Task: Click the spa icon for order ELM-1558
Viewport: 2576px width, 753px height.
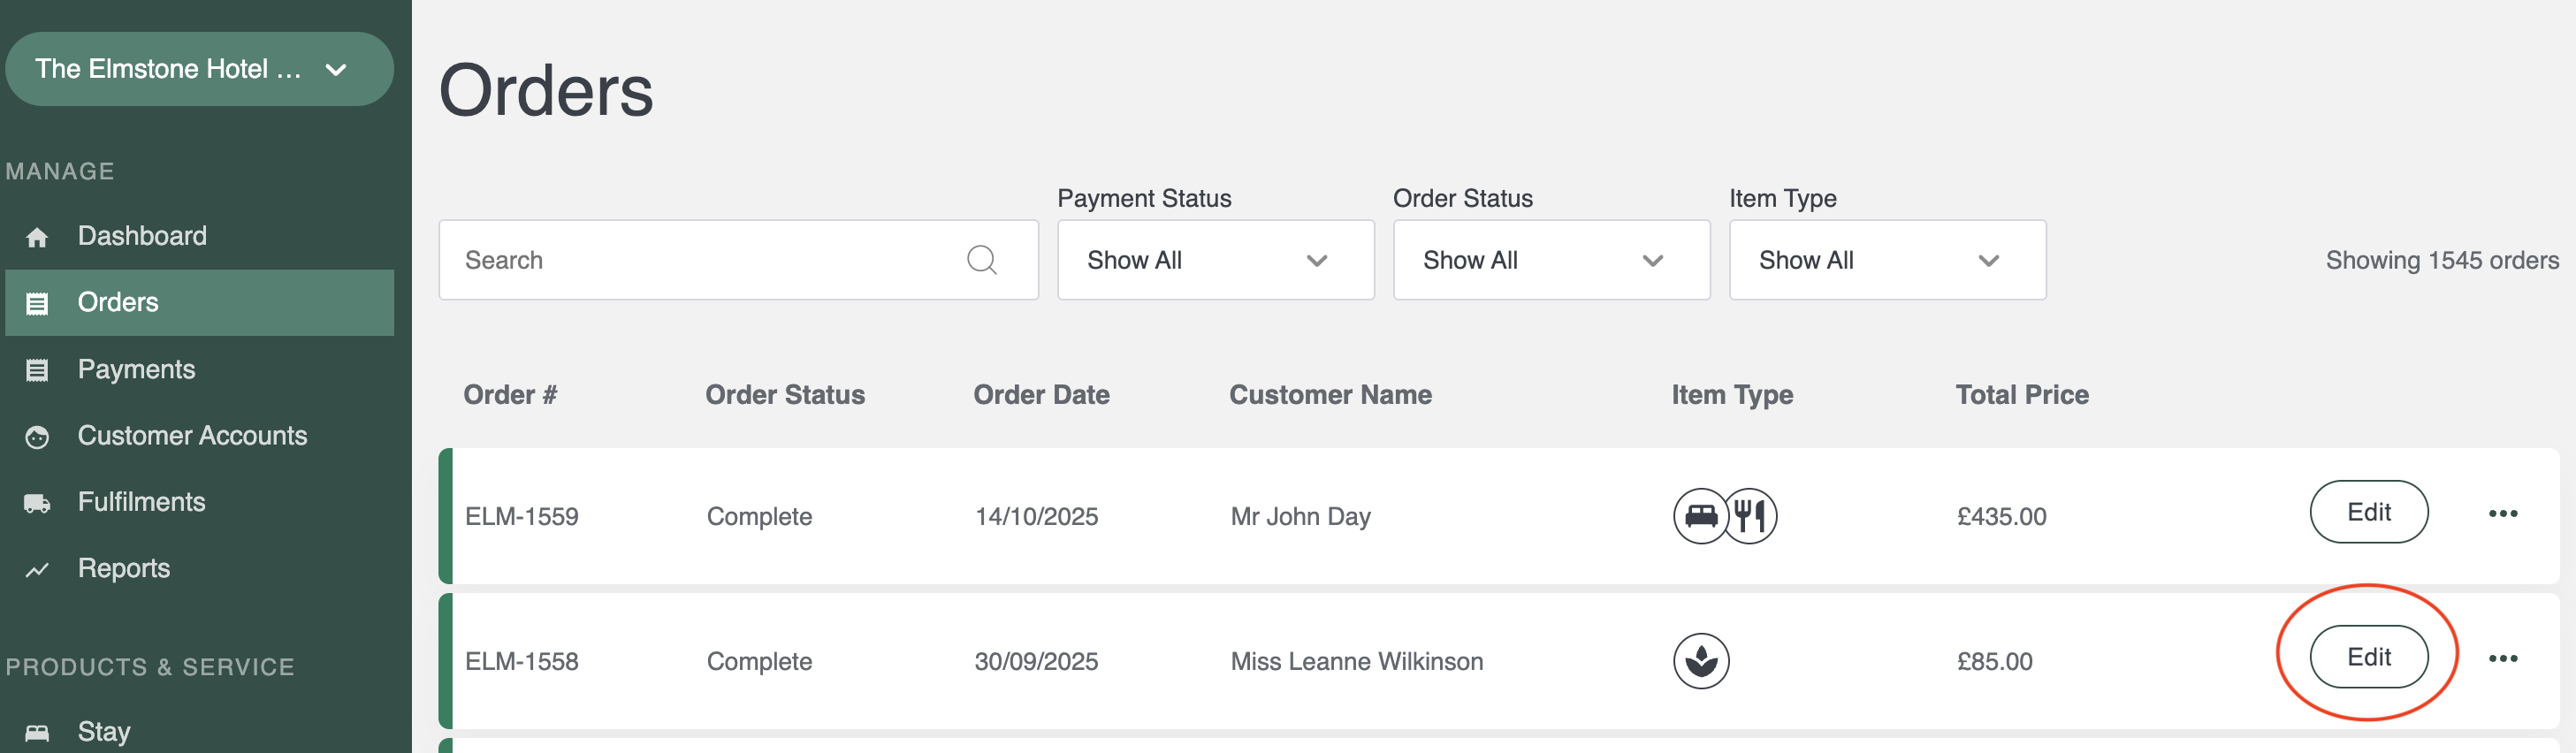Action: (x=1700, y=661)
